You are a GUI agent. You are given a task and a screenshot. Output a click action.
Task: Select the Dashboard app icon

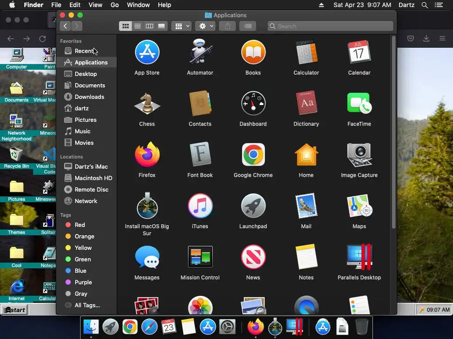pyautogui.click(x=253, y=103)
